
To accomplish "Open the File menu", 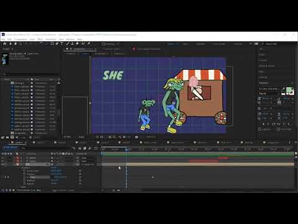I will pos(3,39).
